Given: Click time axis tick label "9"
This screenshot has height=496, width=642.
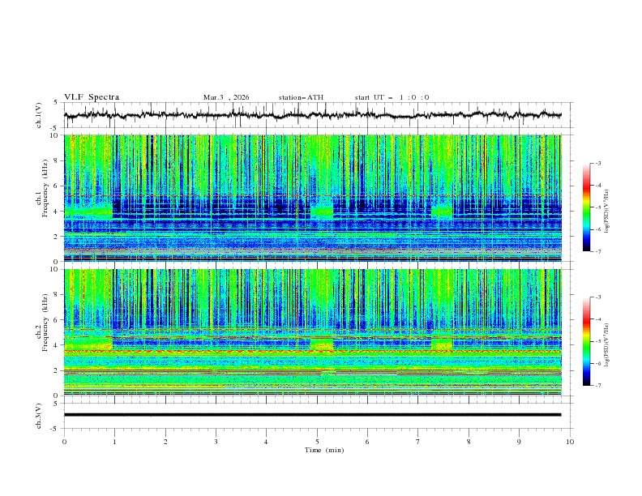Looking at the screenshot, I should pyautogui.click(x=519, y=442).
